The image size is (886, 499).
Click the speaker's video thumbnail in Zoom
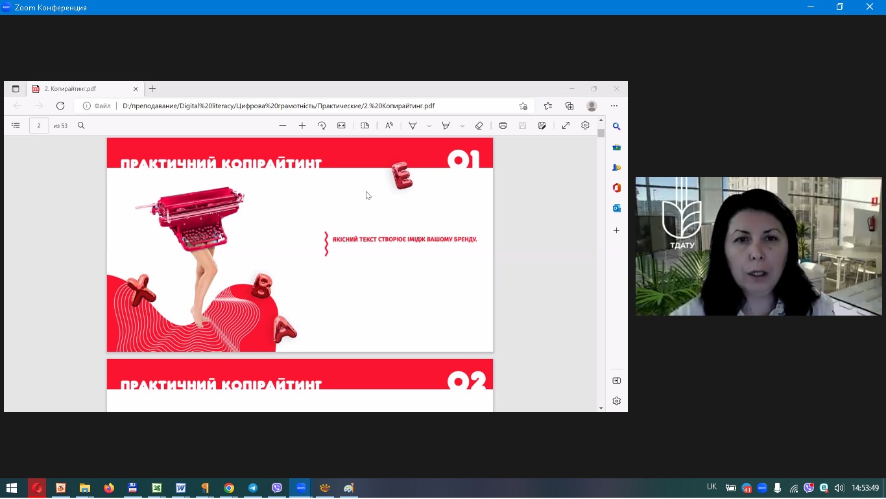point(758,246)
